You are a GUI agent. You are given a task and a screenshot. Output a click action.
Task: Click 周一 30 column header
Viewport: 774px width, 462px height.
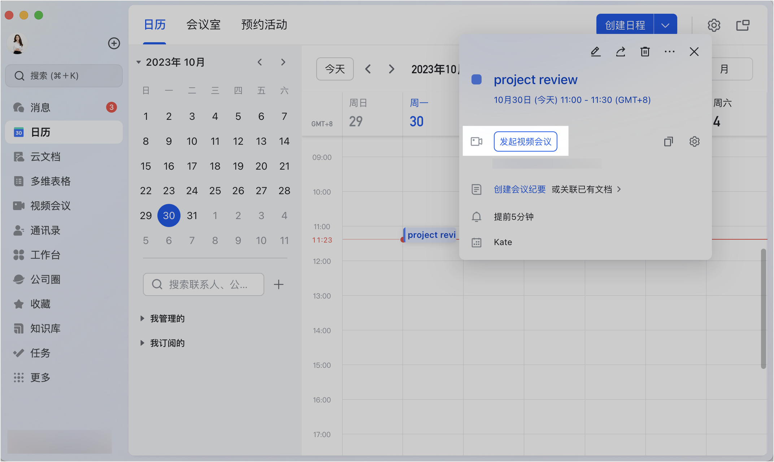(431, 113)
